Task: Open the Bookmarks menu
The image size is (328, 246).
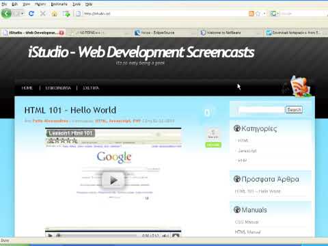Action: (x=59, y=4)
